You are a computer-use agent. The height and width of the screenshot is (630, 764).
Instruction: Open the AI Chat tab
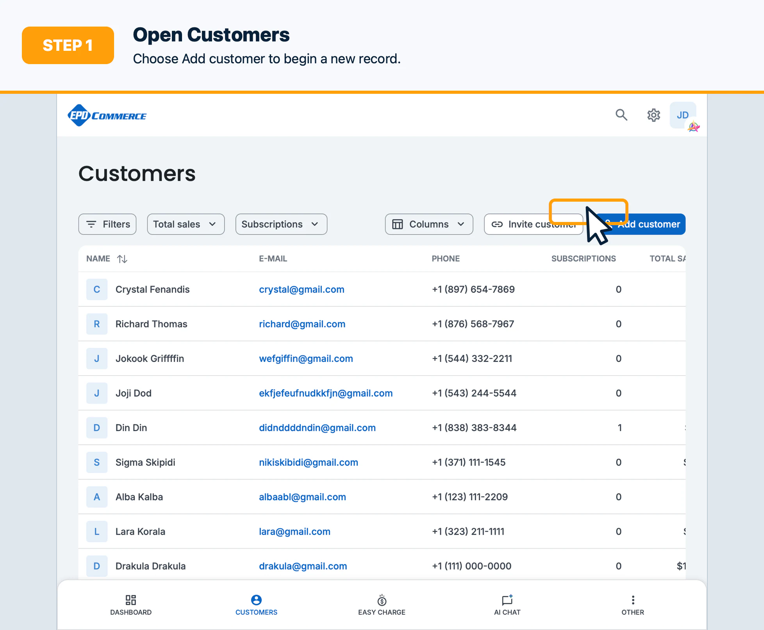[x=507, y=605]
